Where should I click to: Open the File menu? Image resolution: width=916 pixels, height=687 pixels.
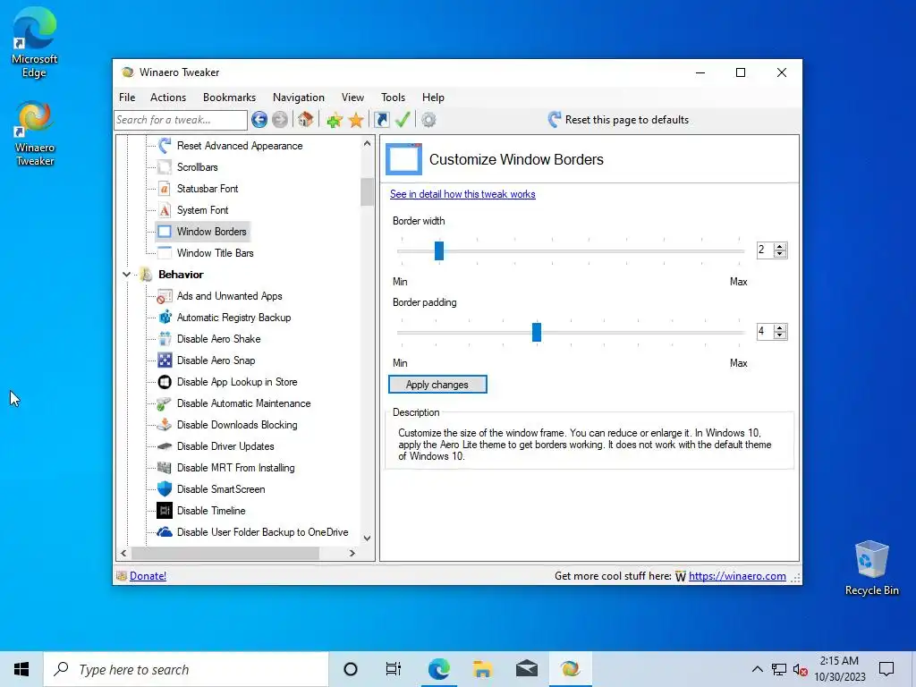pyautogui.click(x=127, y=98)
